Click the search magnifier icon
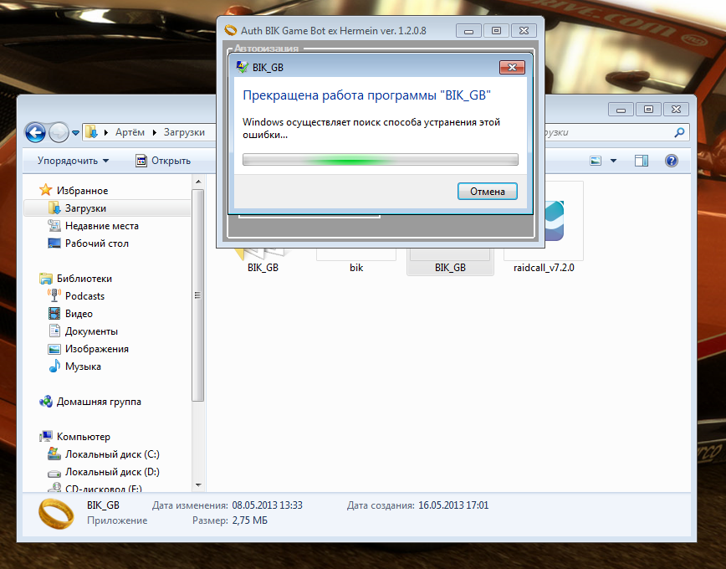The width and height of the screenshot is (726, 569). point(679,132)
